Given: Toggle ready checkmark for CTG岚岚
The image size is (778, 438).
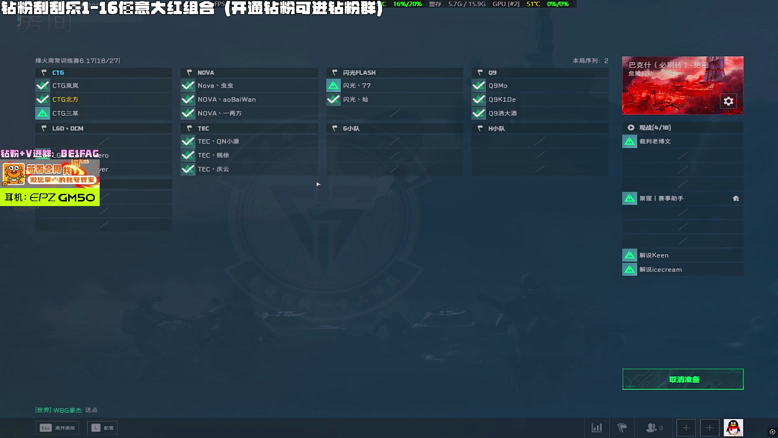Looking at the screenshot, I should (43, 86).
